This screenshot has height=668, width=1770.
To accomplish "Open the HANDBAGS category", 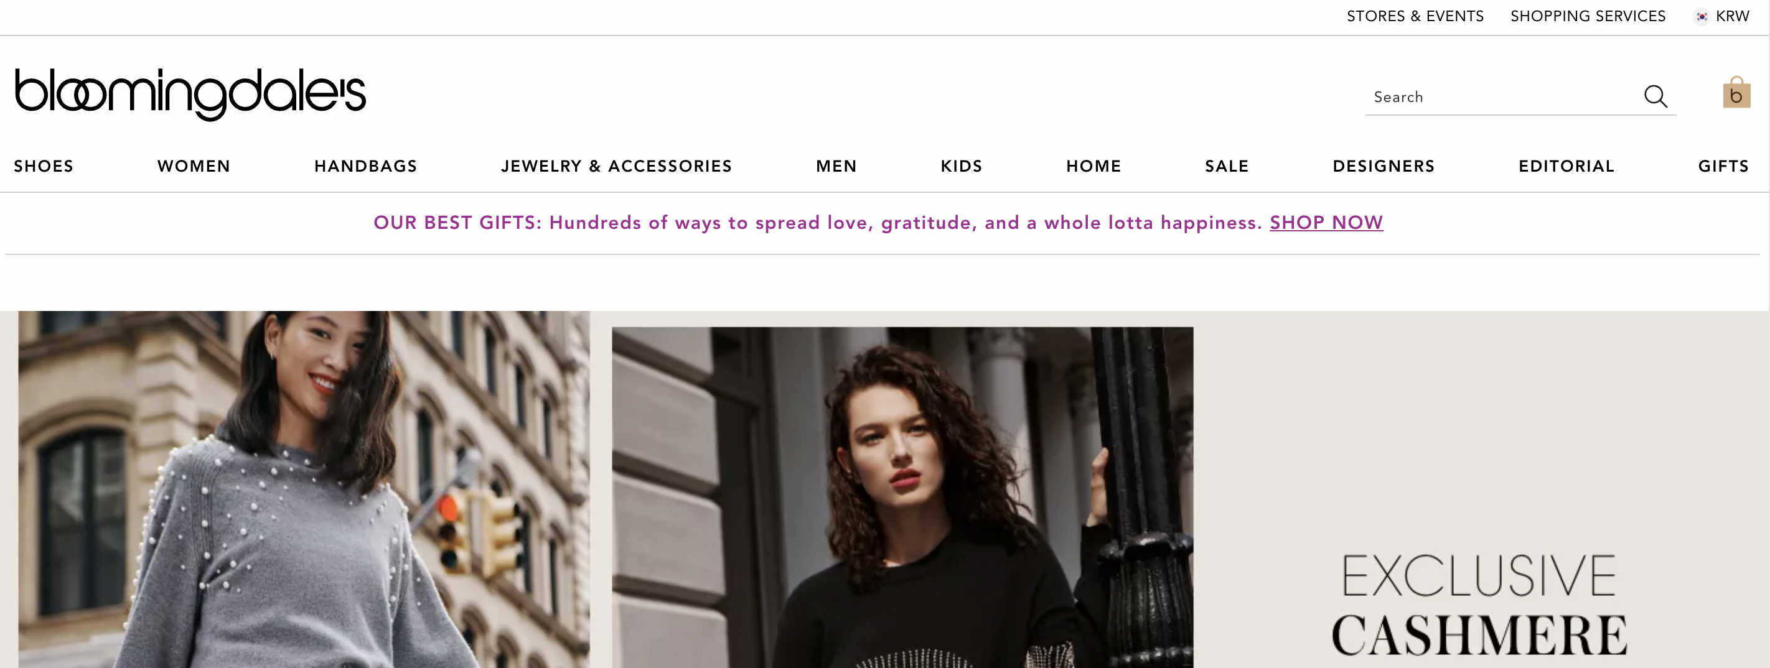I will (x=365, y=166).
